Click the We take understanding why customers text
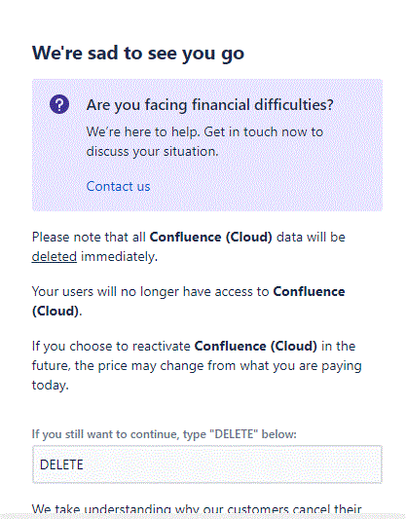Viewport: 406px width, 519px height. coord(197,508)
